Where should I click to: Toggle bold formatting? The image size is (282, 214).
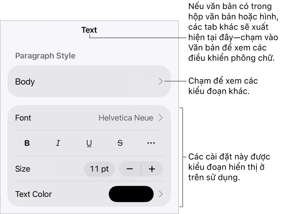pos(27,143)
